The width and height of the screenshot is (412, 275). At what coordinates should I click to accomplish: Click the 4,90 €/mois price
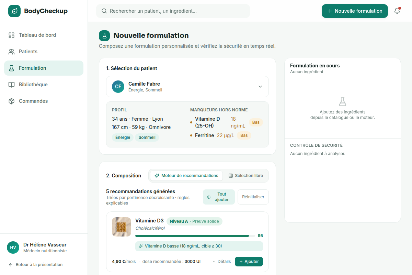[124, 262]
